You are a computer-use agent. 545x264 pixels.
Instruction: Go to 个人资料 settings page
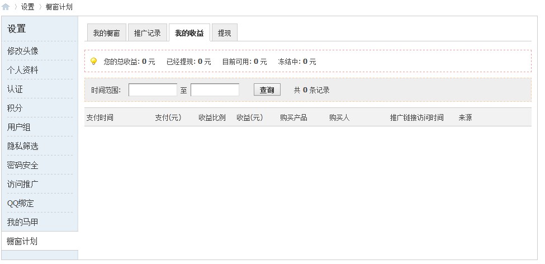tap(23, 70)
